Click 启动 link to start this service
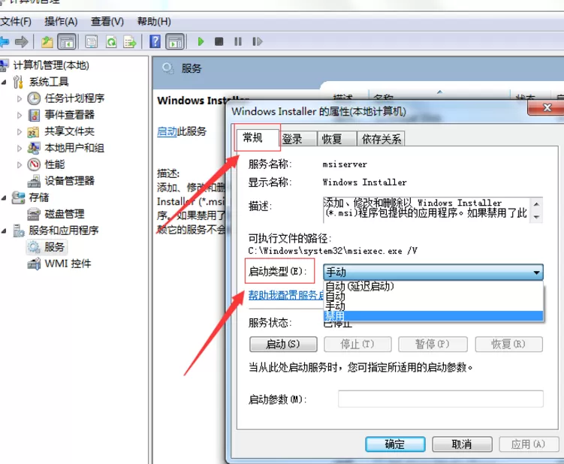 (167, 131)
